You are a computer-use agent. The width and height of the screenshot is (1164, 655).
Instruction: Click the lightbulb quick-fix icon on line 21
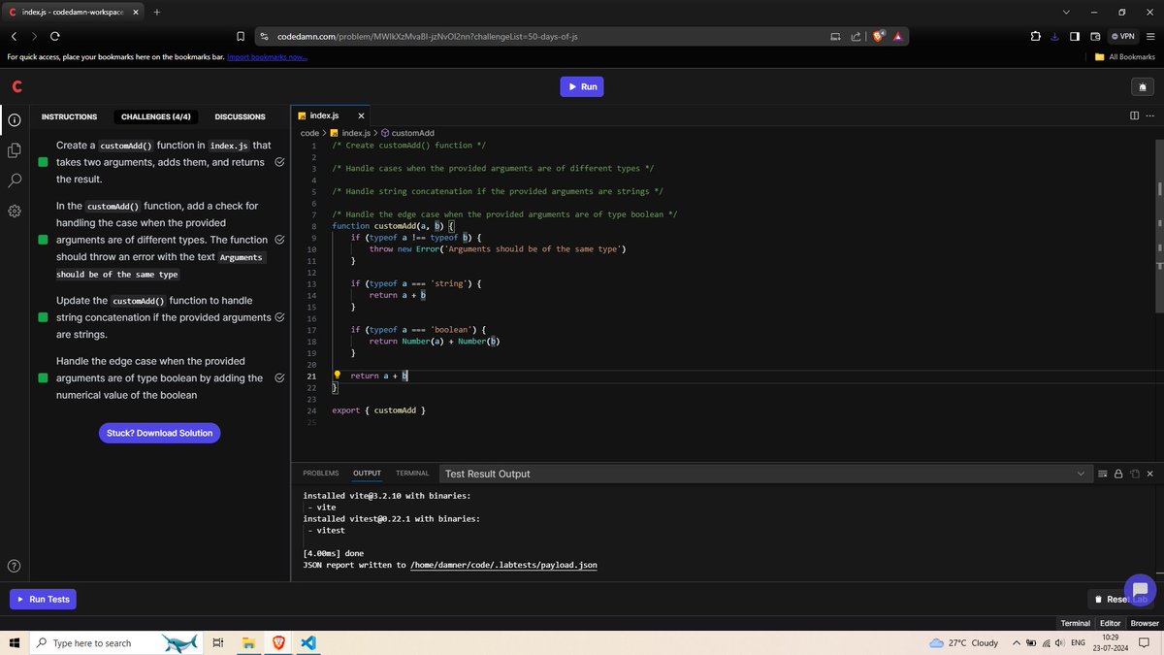pyautogui.click(x=337, y=375)
